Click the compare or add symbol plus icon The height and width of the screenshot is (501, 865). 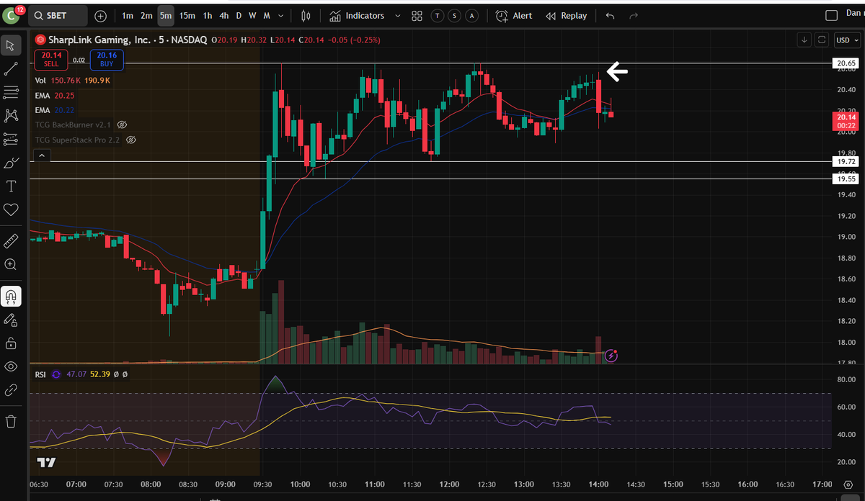pyautogui.click(x=100, y=15)
